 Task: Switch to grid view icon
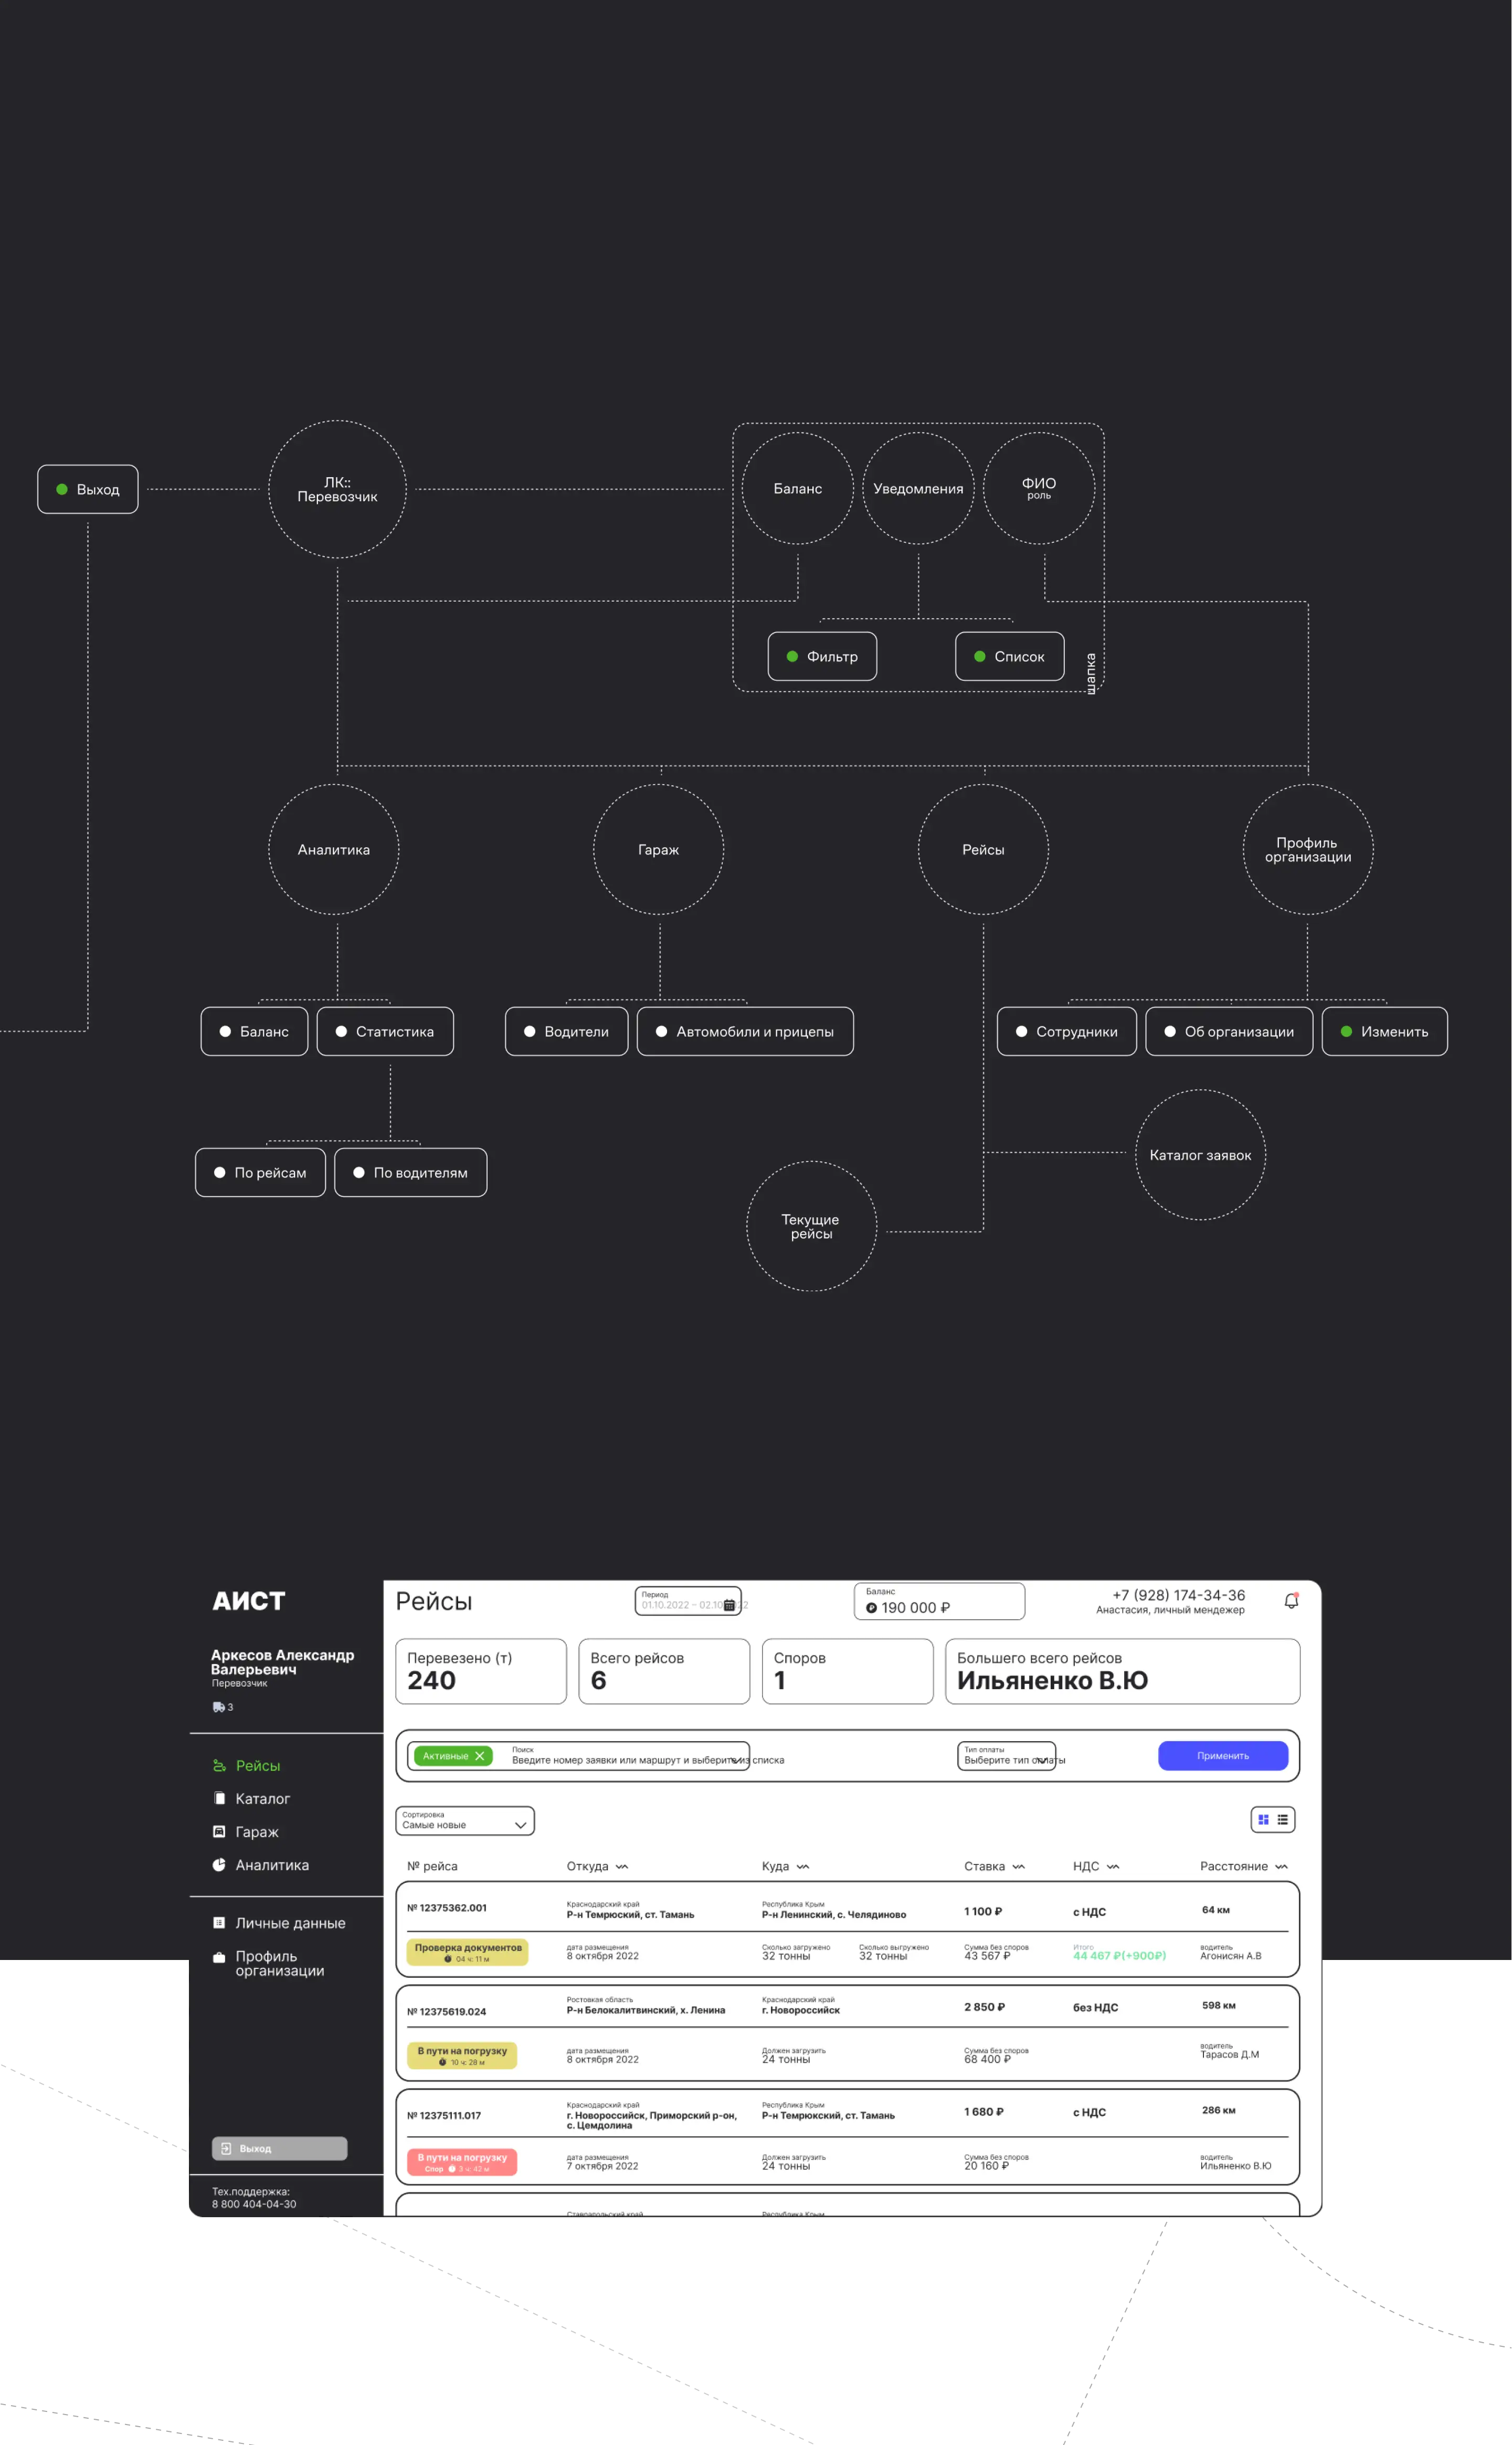coord(1263,1819)
